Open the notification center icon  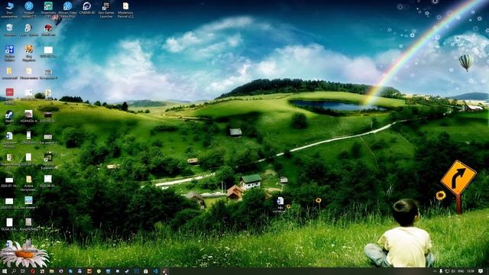[x=481, y=272]
